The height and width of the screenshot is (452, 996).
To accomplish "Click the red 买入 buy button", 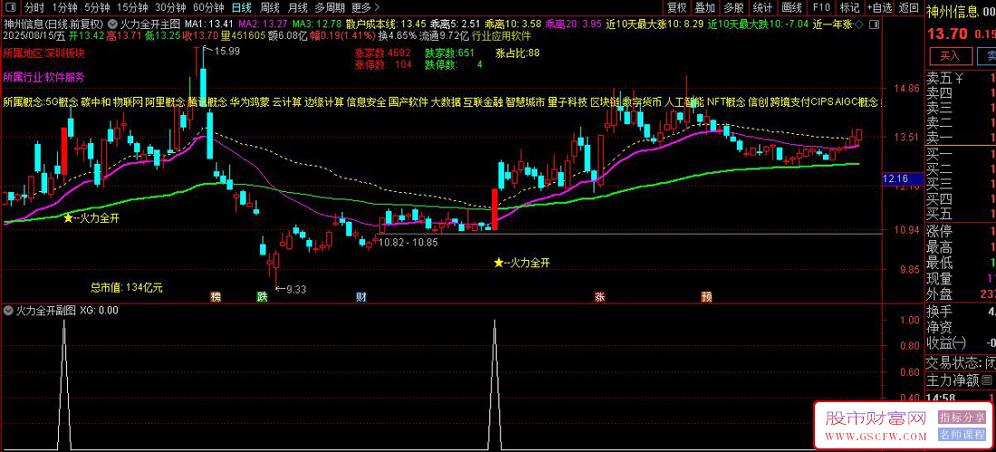I will (950, 56).
